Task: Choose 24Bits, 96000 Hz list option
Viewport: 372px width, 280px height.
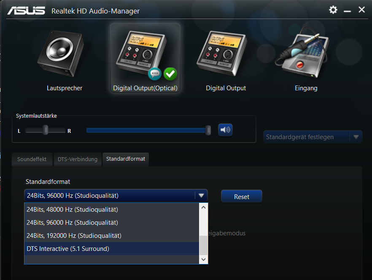Action: pyautogui.click(x=111, y=223)
